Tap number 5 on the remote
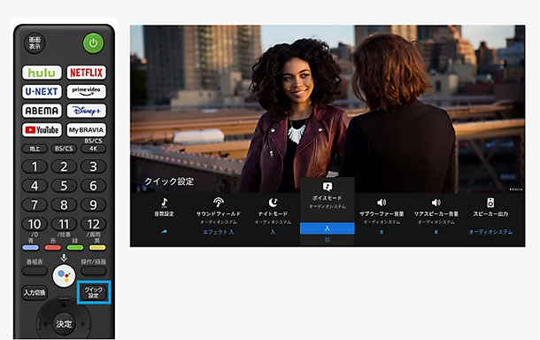Screen dimensions: 540x340 [64, 186]
